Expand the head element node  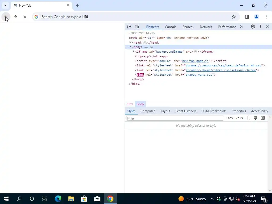(x=130, y=42)
